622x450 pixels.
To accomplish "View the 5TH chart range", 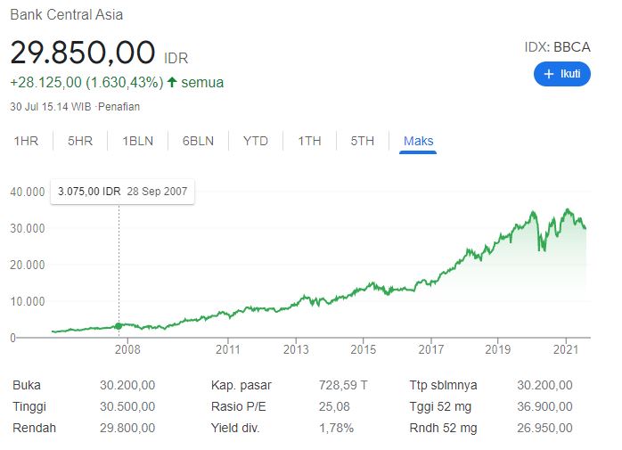I will click(362, 141).
